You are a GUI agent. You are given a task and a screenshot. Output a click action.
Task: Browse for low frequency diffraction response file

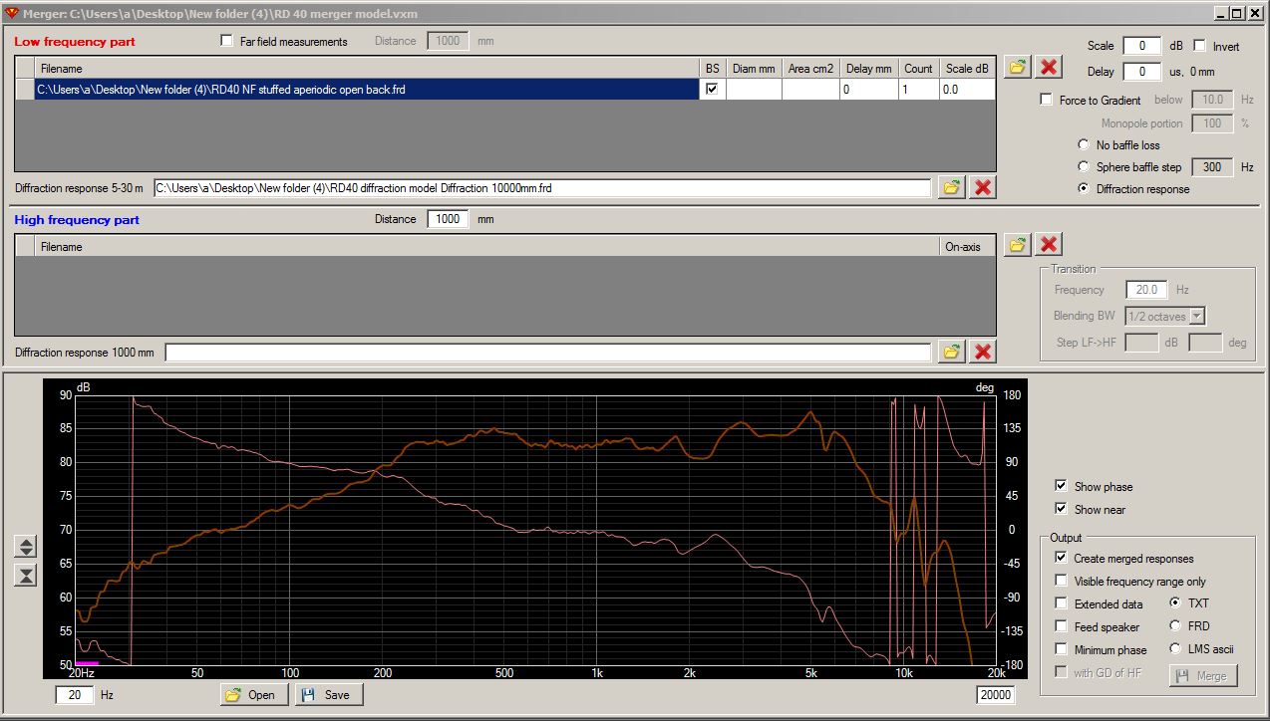[x=951, y=187]
